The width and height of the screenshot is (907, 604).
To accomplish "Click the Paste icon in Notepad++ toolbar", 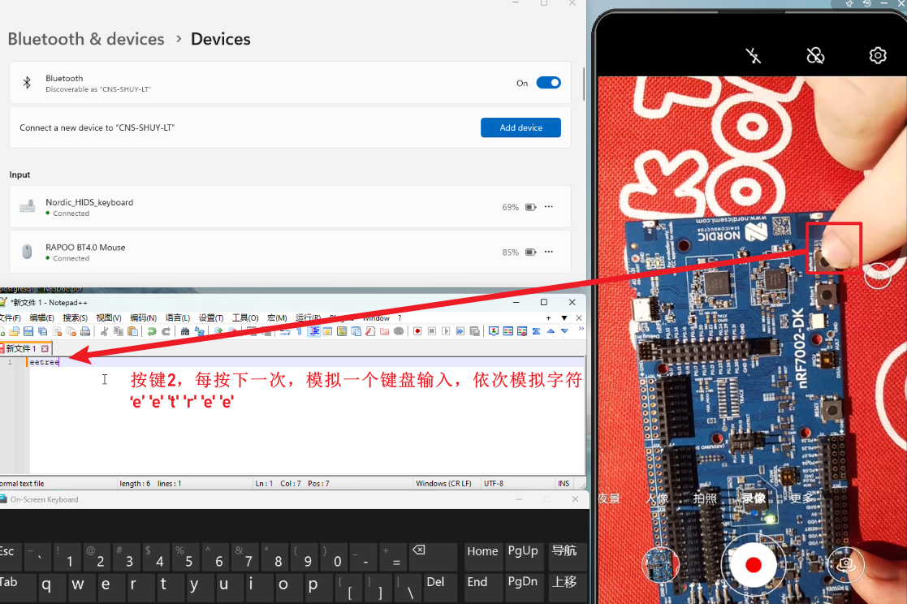I will click(133, 331).
